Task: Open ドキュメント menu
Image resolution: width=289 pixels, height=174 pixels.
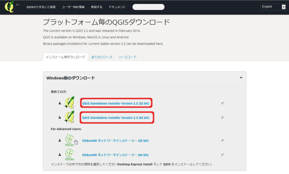Action: click(x=117, y=7)
